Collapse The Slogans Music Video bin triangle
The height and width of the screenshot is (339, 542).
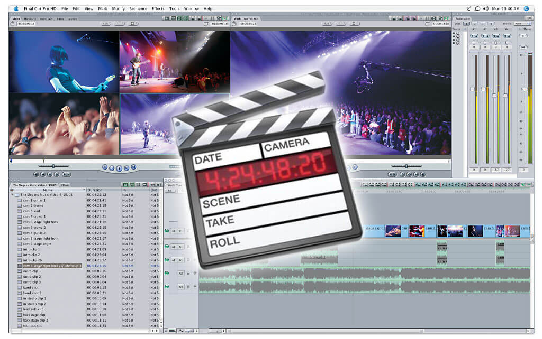pos(12,195)
